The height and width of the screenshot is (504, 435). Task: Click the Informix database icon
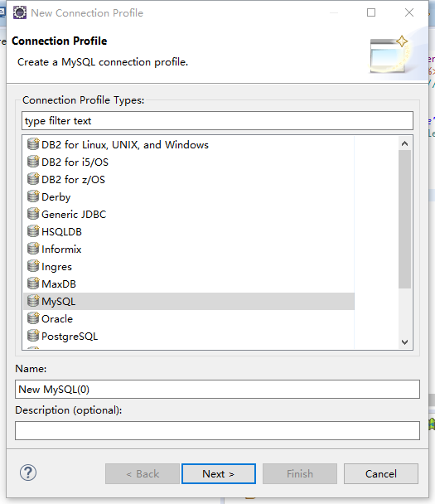33,248
